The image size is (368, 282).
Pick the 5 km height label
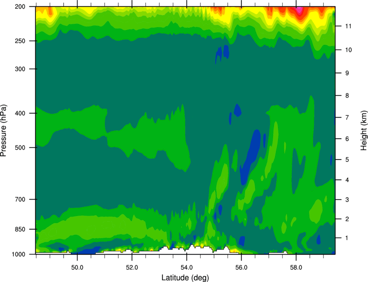347,160
